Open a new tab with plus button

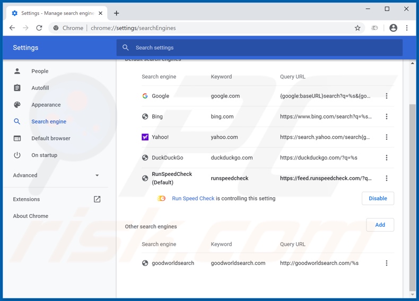click(116, 13)
